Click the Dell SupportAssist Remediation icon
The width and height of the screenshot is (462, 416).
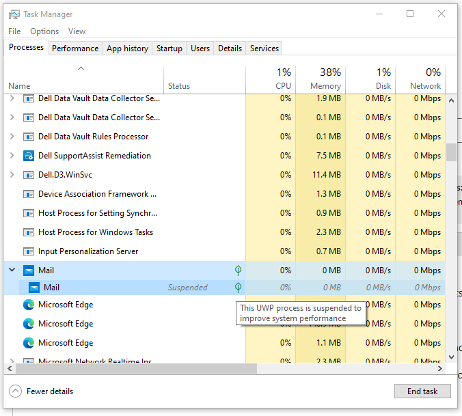(x=29, y=156)
